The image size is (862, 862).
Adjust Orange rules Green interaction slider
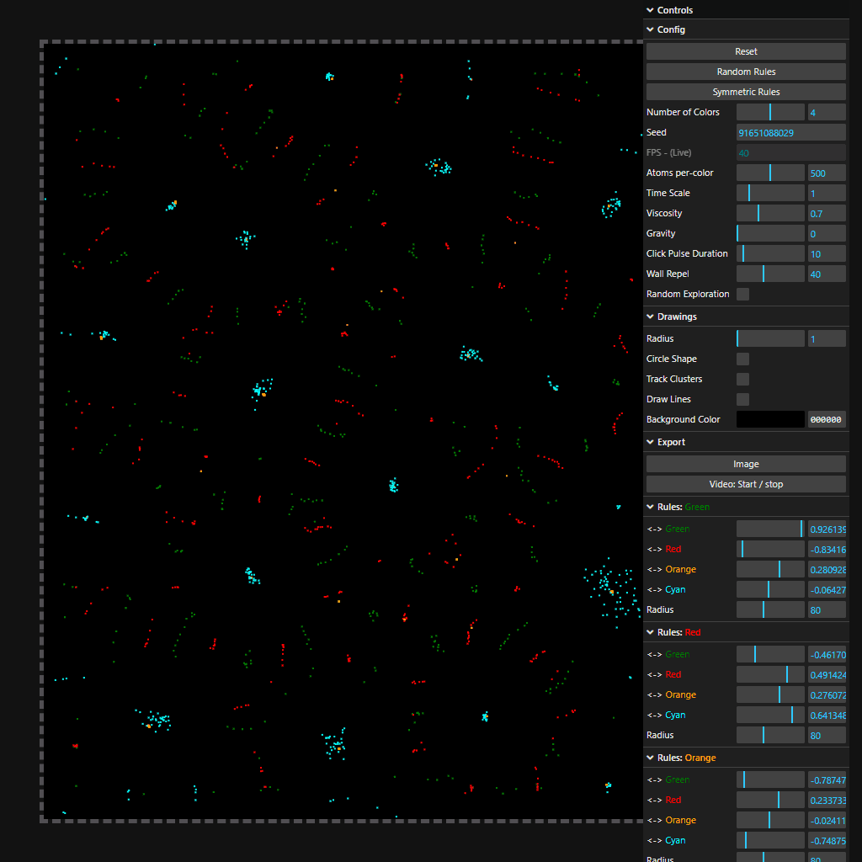(x=770, y=780)
